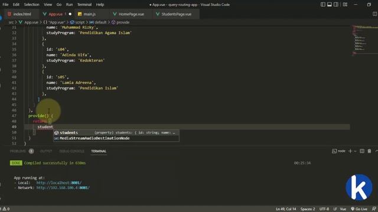Viewport: 378px width, 212px height.
Task: Click the HTML icon on index.html tab
Action: point(9,14)
